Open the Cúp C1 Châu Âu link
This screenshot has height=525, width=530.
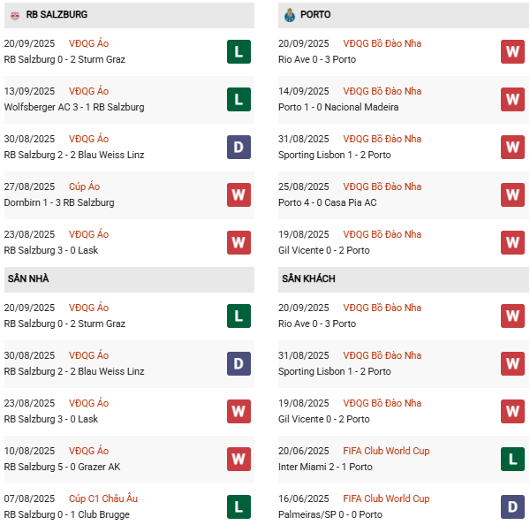[x=103, y=498]
